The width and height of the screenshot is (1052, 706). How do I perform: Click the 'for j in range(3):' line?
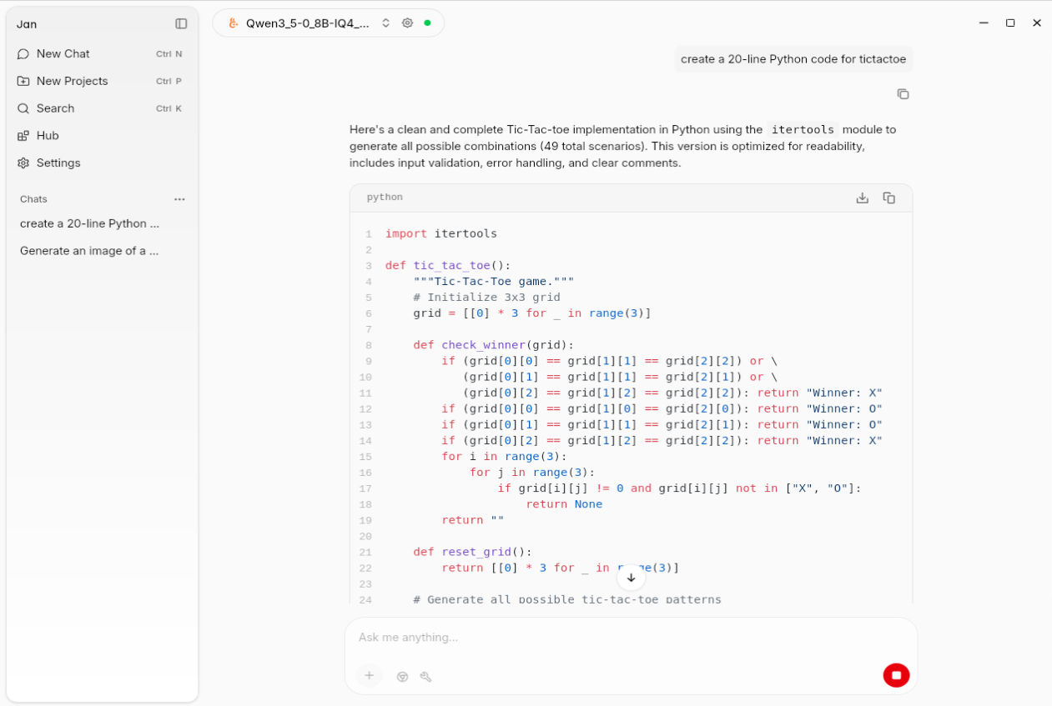pos(532,473)
